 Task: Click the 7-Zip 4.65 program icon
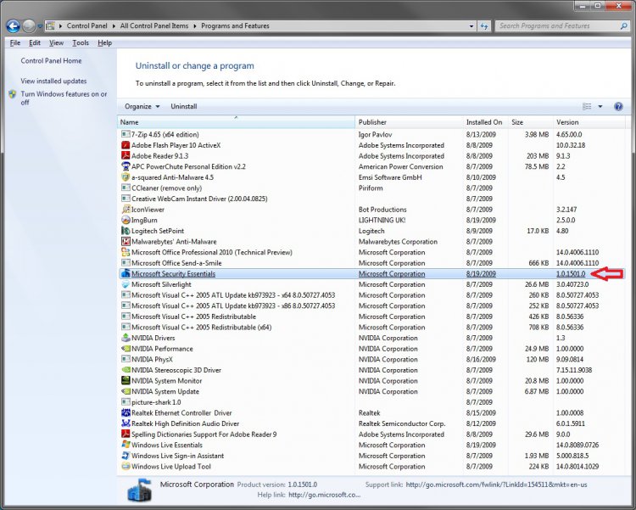126,134
